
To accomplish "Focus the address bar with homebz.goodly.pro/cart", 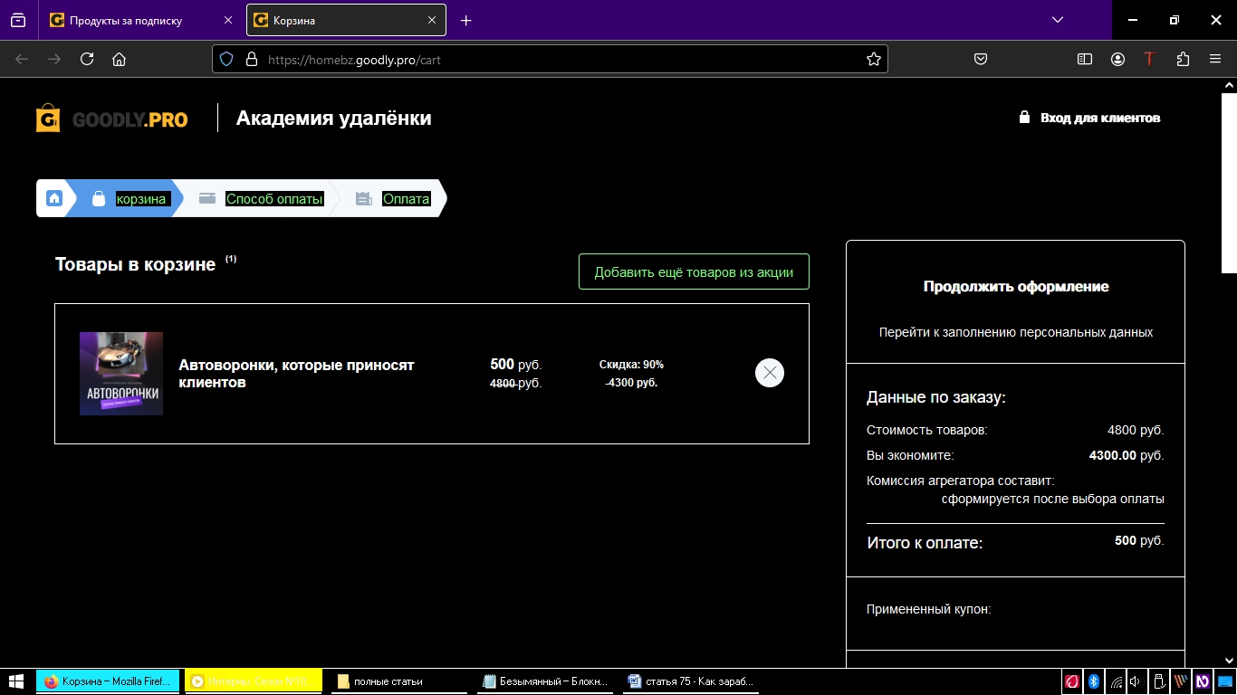I will (550, 59).
